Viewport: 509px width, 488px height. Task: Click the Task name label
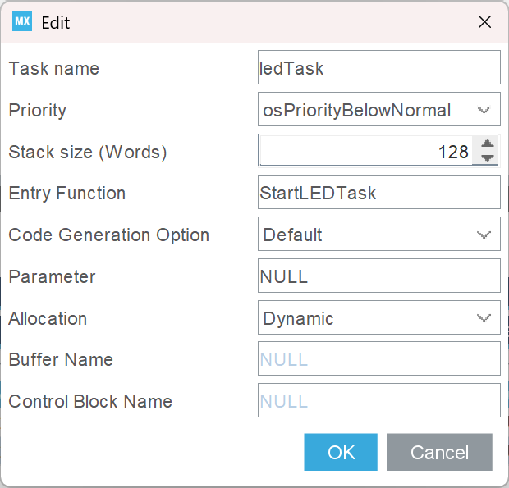pyautogui.click(x=54, y=68)
